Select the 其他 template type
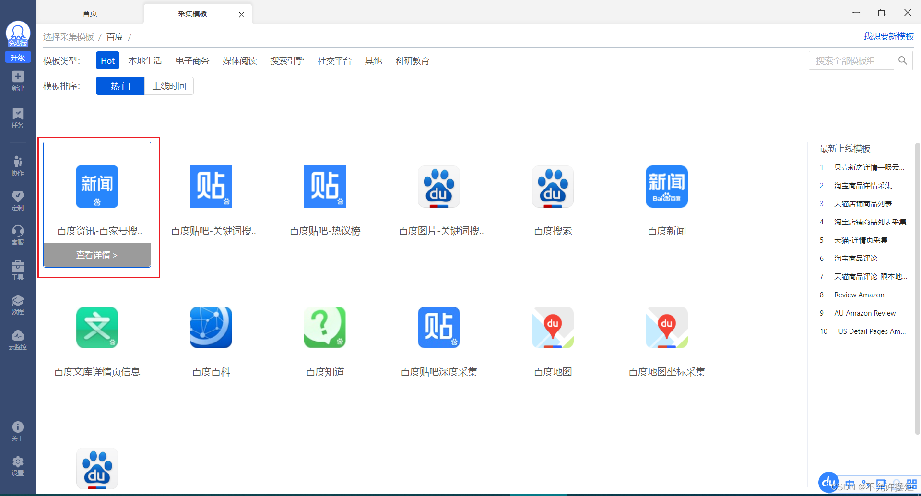The width and height of the screenshot is (921, 496). (373, 61)
